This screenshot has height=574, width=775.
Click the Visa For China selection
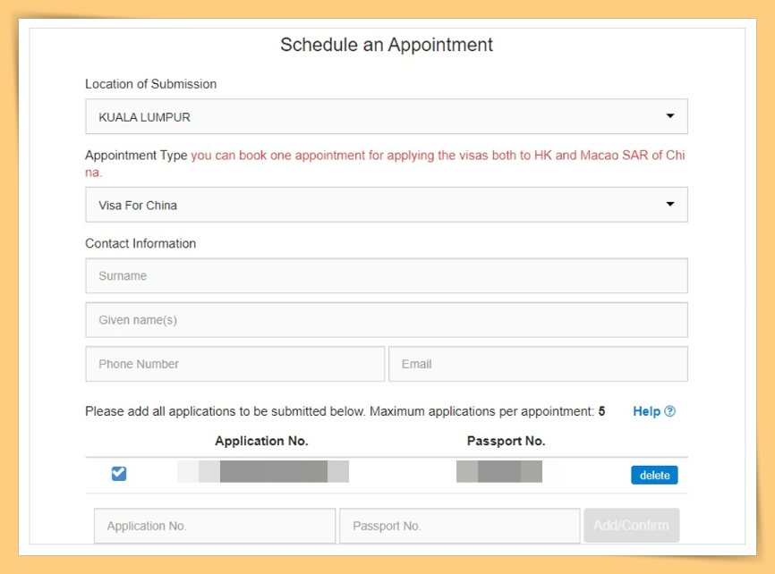[x=139, y=206]
